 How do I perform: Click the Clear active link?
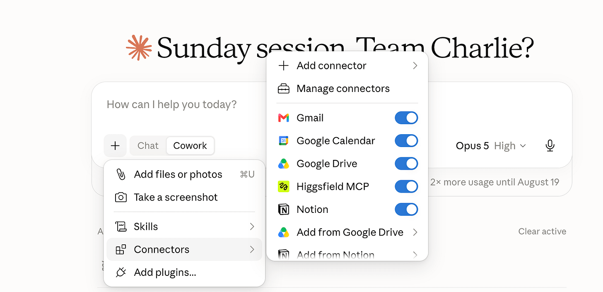542,232
